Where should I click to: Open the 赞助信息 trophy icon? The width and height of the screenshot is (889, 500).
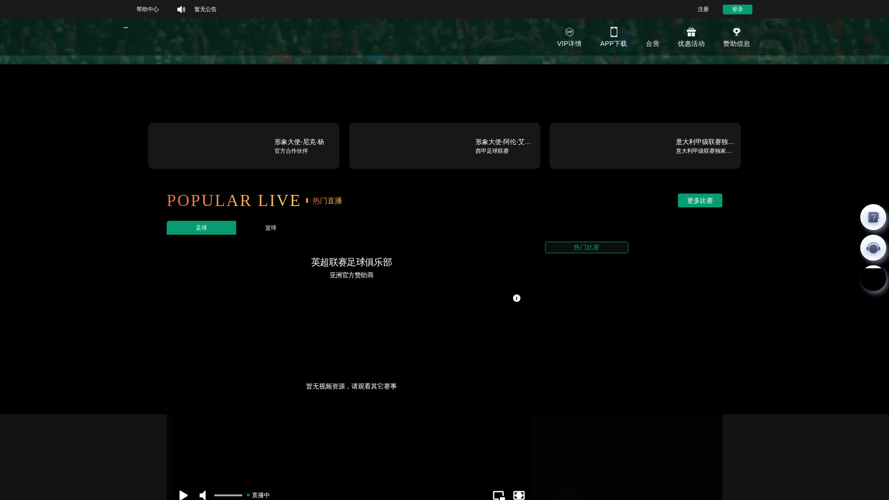pyautogui.click(x=736, y=32)
